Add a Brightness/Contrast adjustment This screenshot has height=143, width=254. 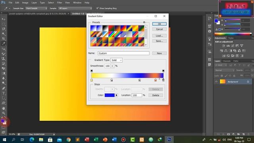(x=223, y=46)
